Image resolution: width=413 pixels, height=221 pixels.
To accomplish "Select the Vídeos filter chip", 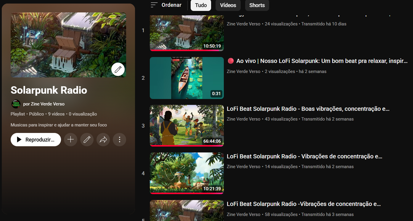I will click(x=228, y=5).
